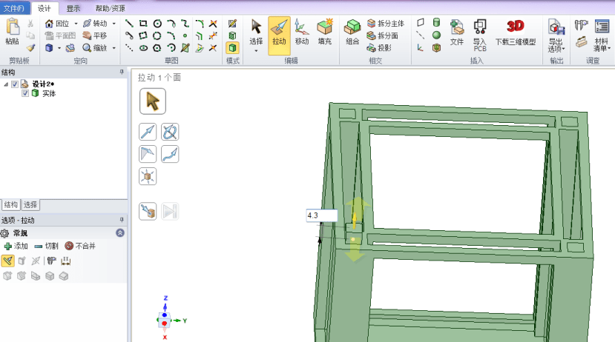Click the 填充 (Fill) tool
The height and width of the screenshot is (342, 615).
[x=324, y=32]
